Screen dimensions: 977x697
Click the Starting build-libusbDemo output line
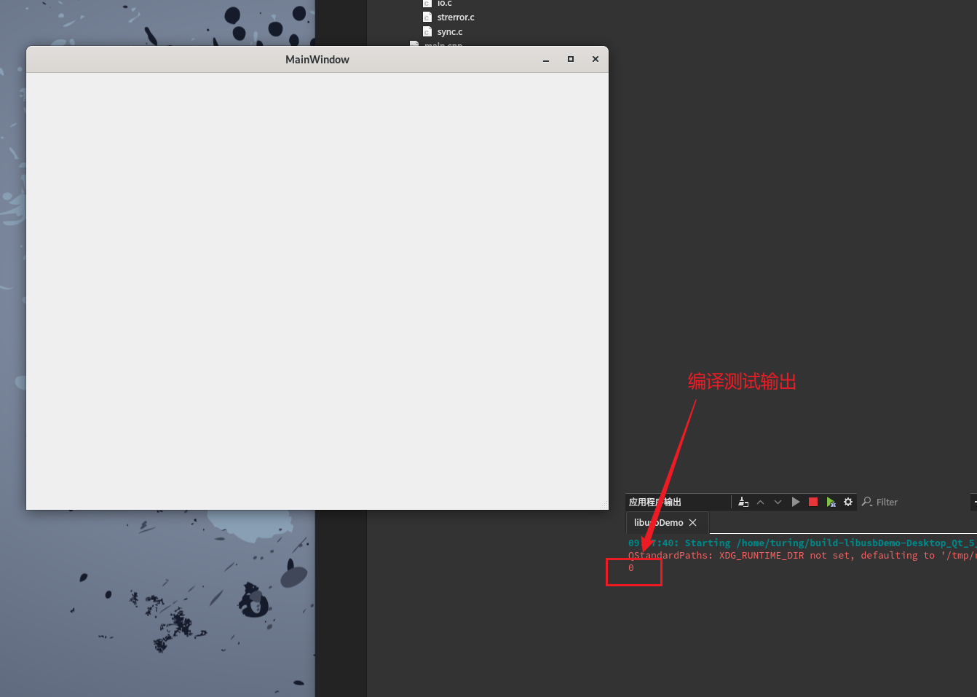coord(802,543)
